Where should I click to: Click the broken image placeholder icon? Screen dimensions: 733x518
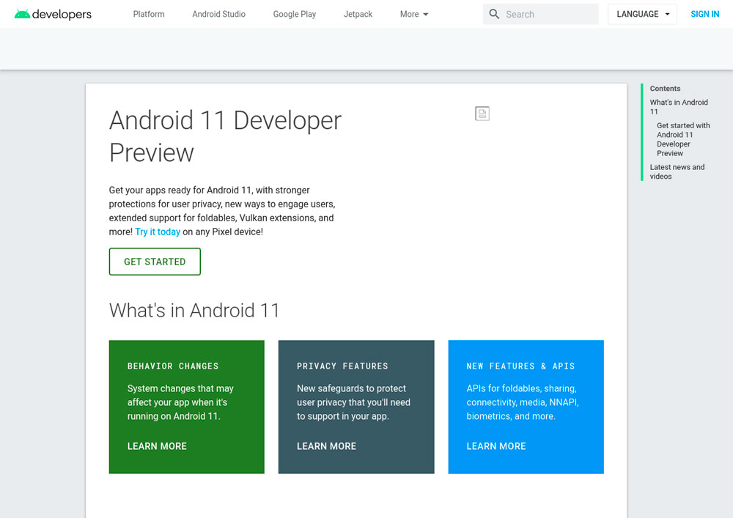(x=482, y=114)
